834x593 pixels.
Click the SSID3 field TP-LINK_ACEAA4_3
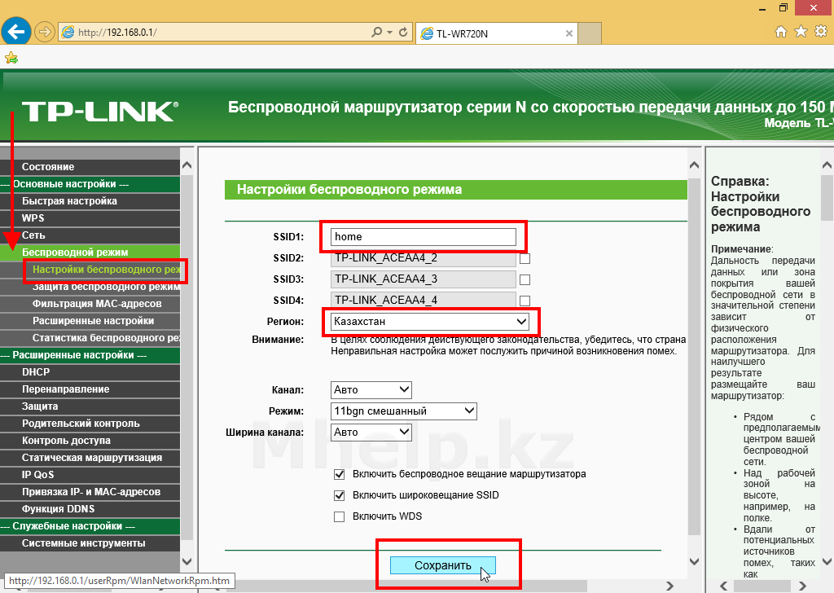tap(423, 279)
